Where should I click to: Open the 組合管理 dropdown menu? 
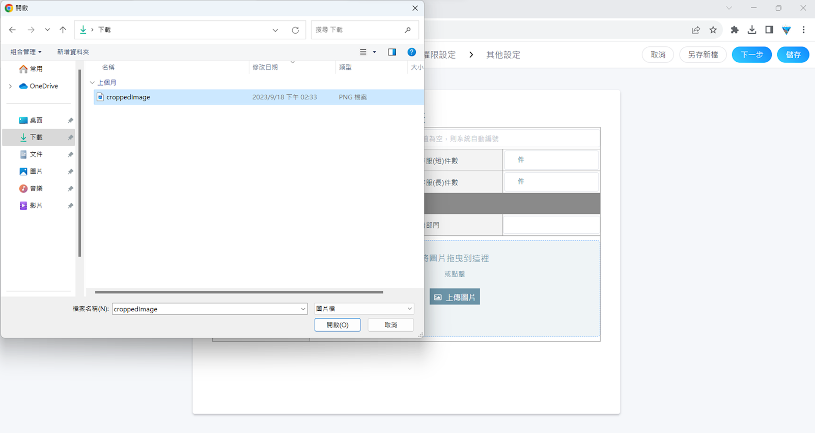pos(26,52)
